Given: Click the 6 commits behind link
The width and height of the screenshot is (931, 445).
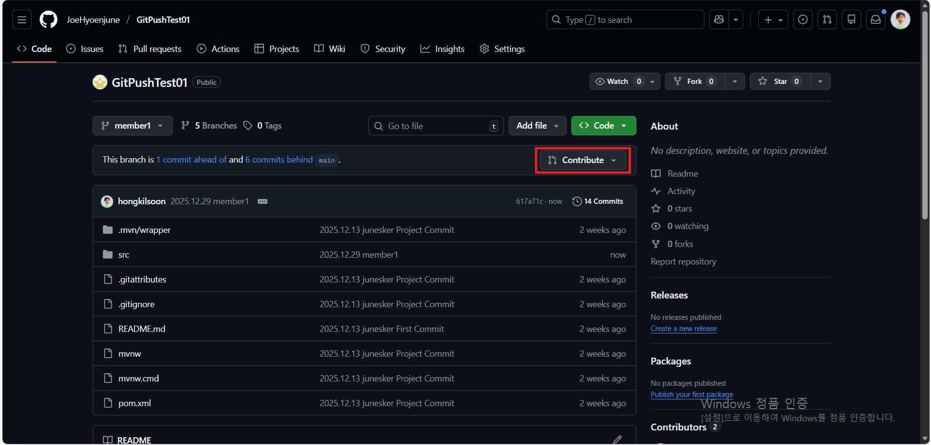Looking at the screenshot, I should click(279, 160).
